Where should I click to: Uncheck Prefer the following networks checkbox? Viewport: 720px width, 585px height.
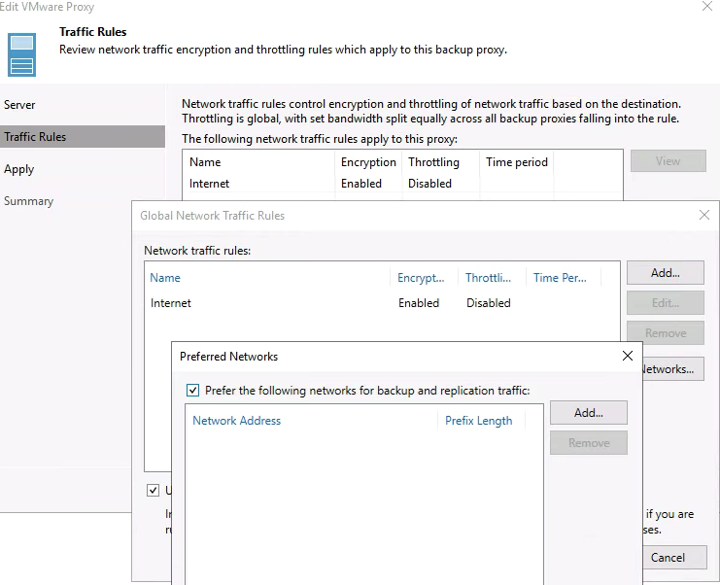192,391
